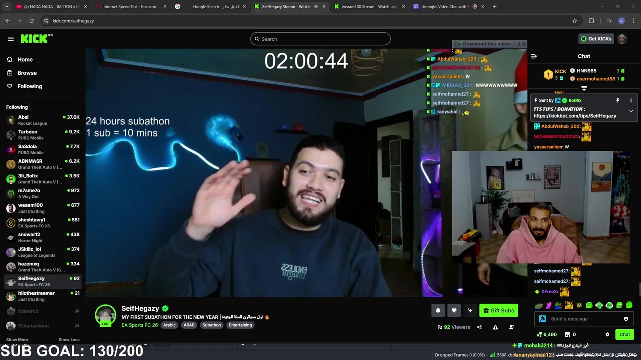Open a new browser tab

495,7
